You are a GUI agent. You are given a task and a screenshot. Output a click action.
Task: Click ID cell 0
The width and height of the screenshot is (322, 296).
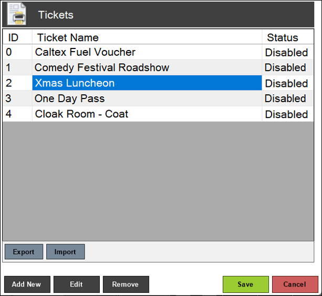pos(17,52)
